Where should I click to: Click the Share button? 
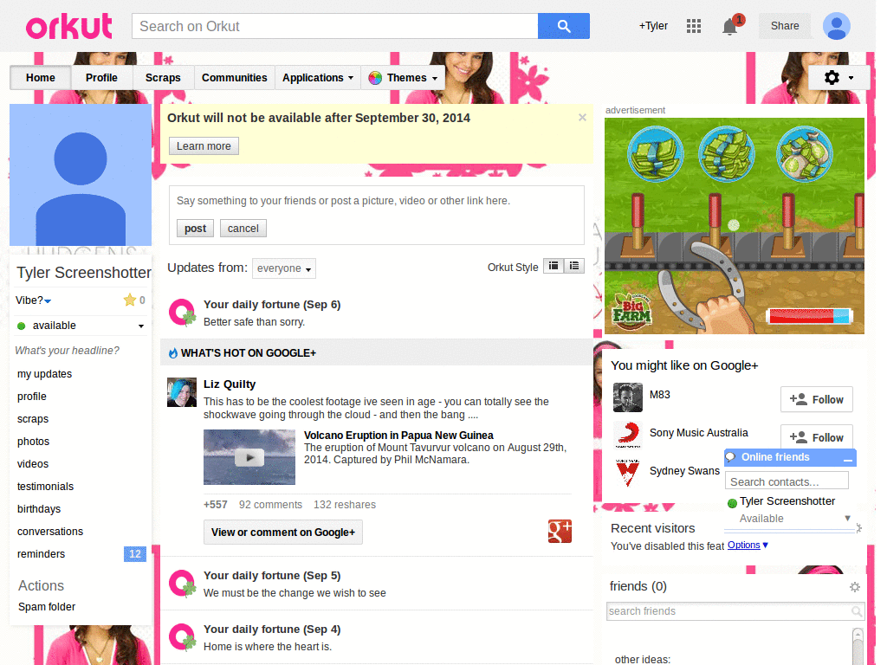(x=785, y=26)
